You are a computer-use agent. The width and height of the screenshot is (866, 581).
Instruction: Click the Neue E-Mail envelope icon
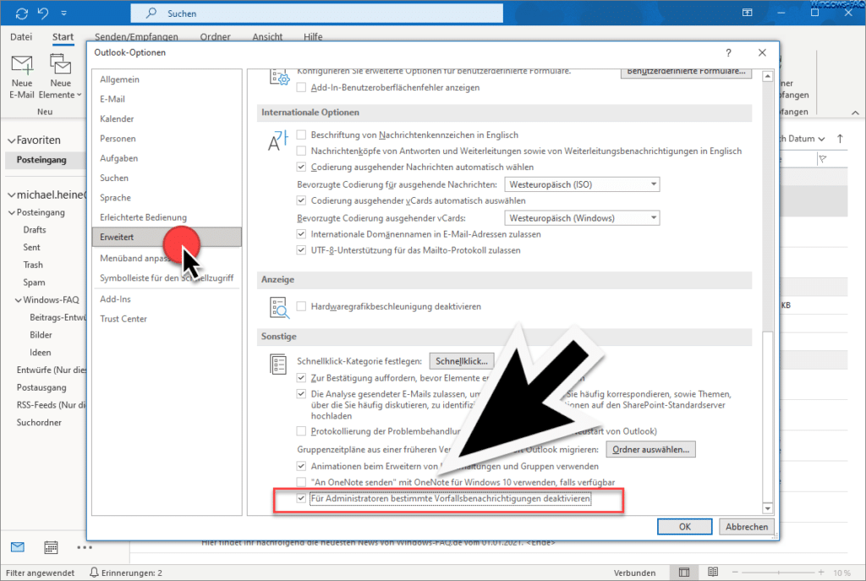click(22, 64)
